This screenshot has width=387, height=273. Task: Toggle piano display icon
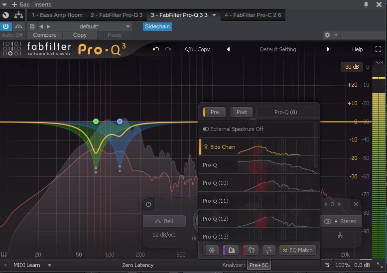coord(3,254)
